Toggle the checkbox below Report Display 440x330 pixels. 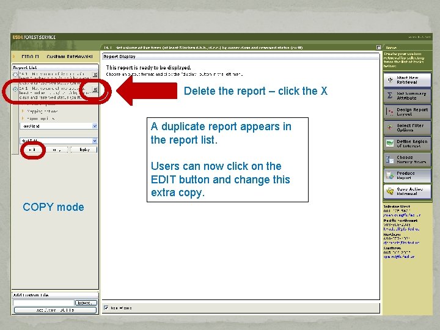pos(106,308)
